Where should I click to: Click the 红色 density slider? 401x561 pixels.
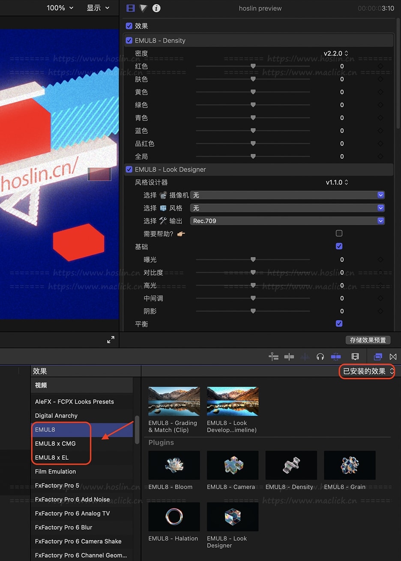pyautogui.click(x=253, y=66)
